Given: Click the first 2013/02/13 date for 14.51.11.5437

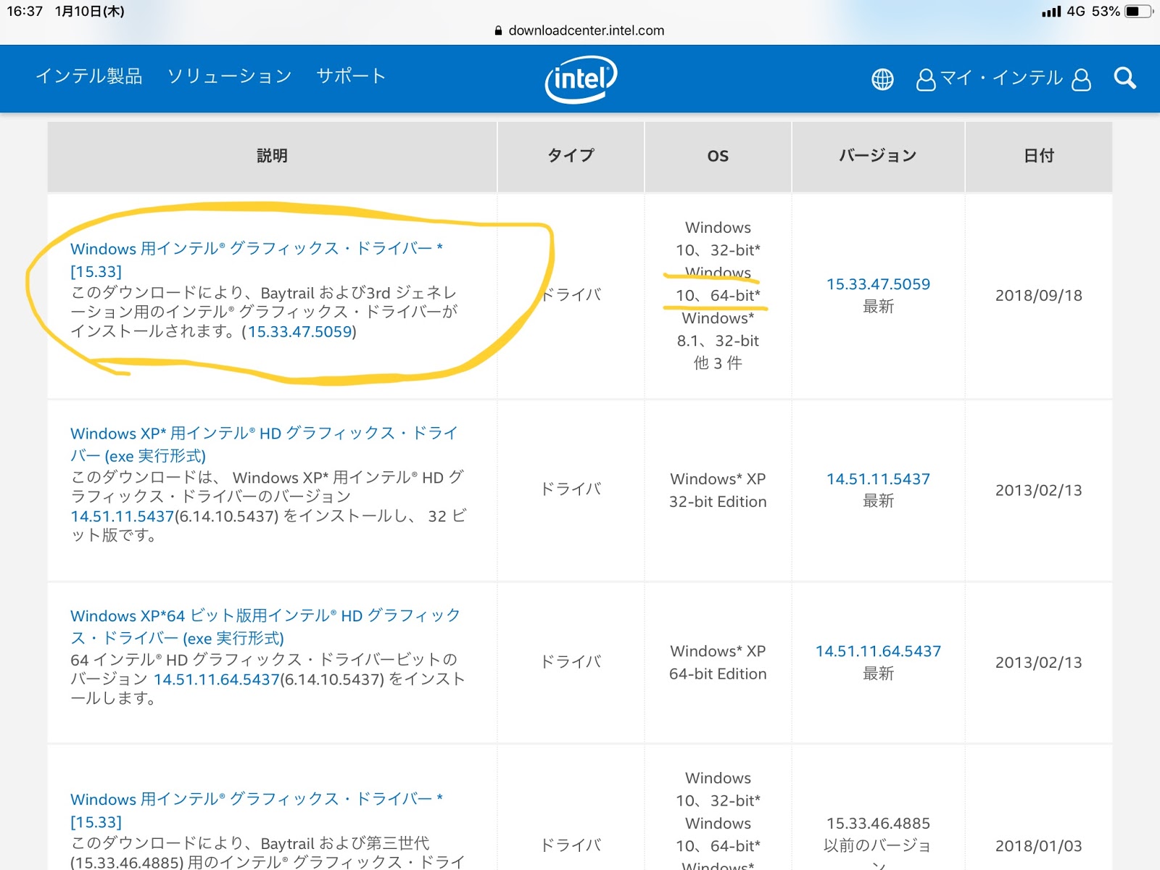Looking at the screenshot, I should pyautogui.click(x=1039, y=490).
